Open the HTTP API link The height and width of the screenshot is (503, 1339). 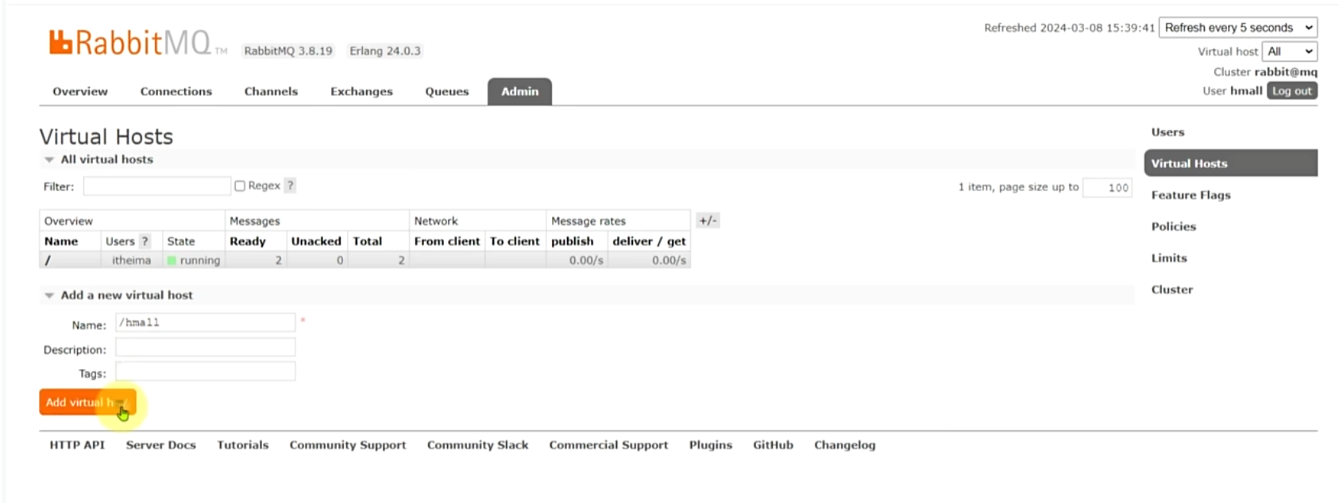(x=77, y=445)
